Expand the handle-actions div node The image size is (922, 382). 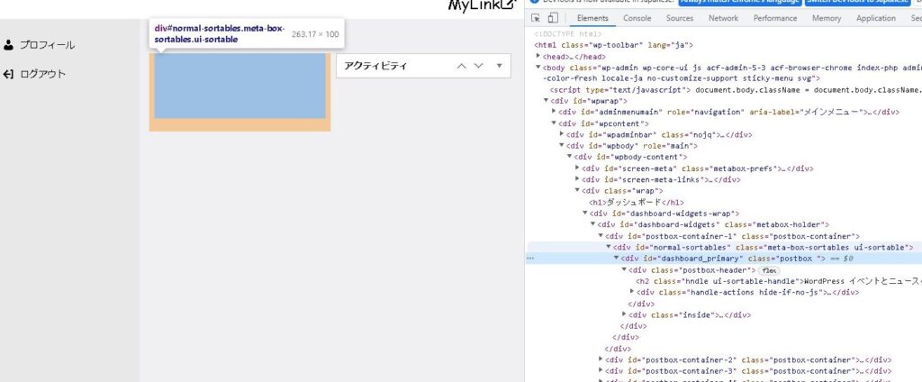[632, 292]
